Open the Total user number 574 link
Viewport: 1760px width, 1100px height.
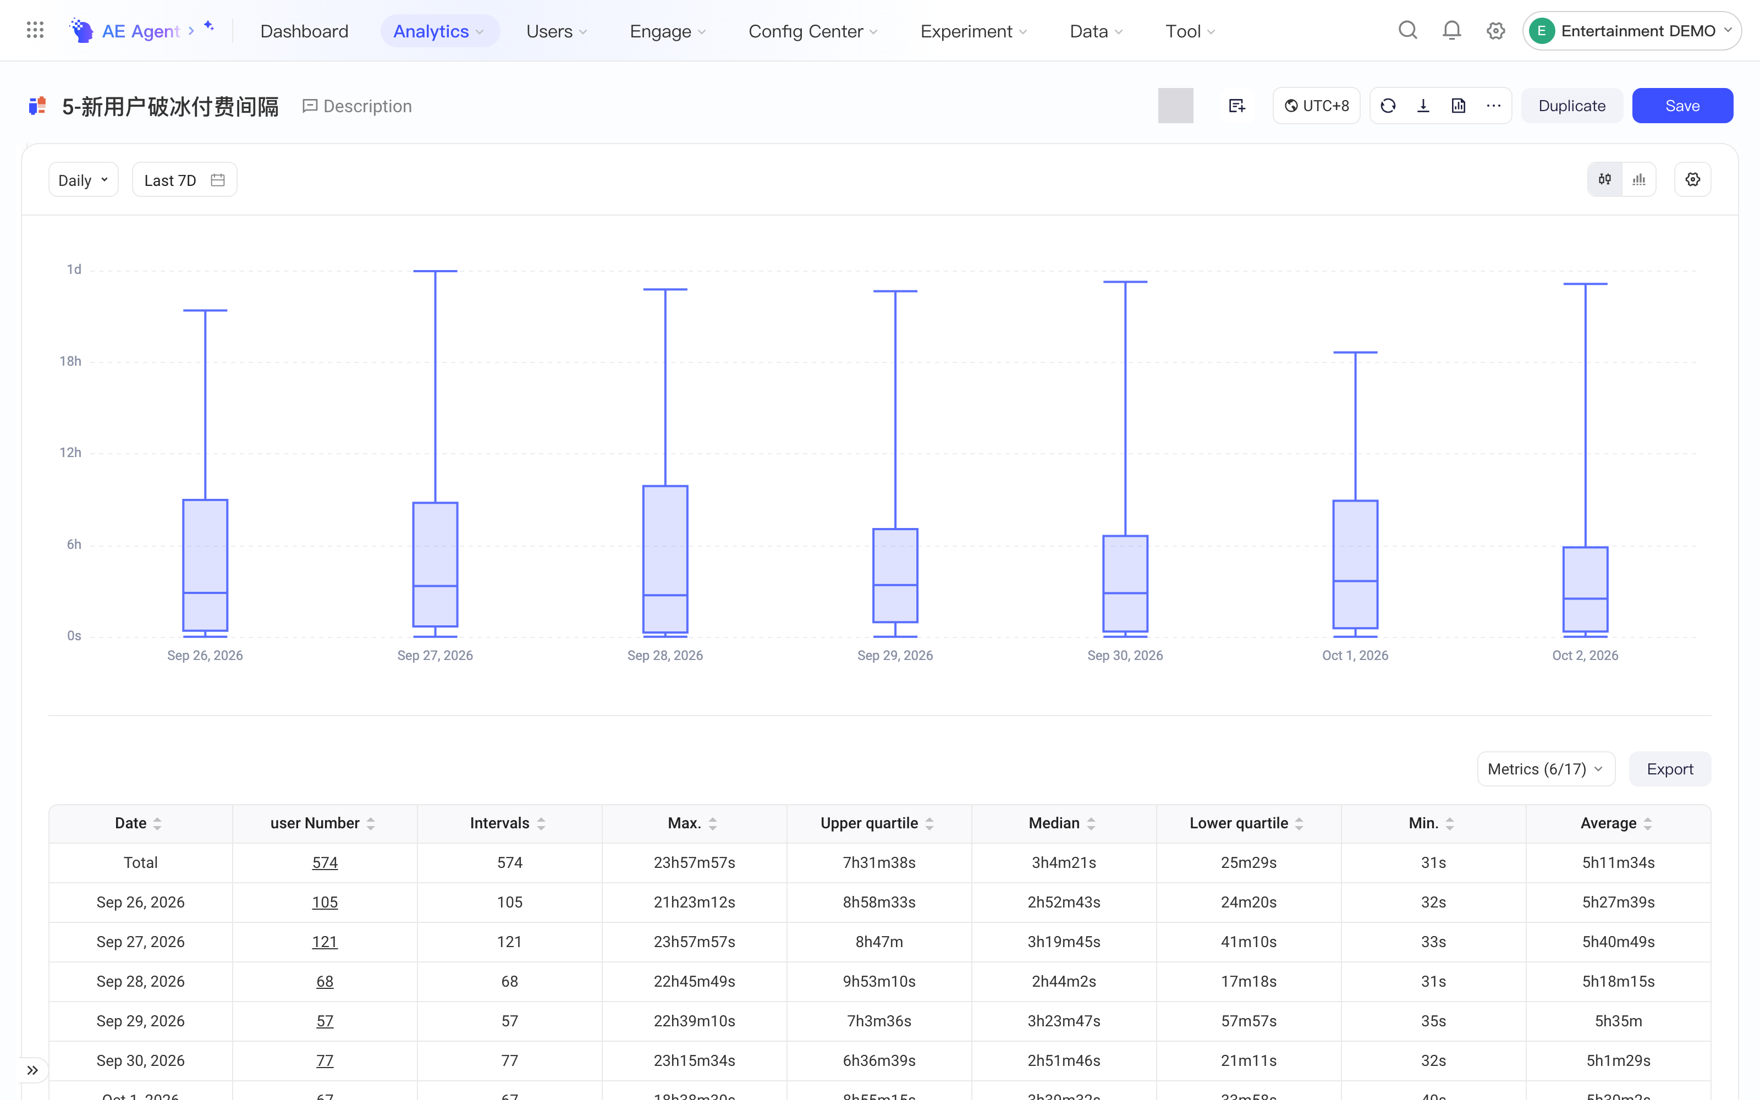pyautogui.click(x=324, y=863)
